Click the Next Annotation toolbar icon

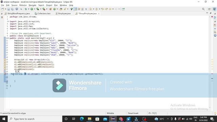click(91, 9)
